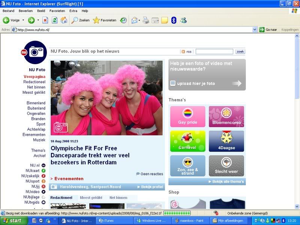The image size is (300, 225).
Task: Go to the browser Home page icon
Action: point(64,20)
